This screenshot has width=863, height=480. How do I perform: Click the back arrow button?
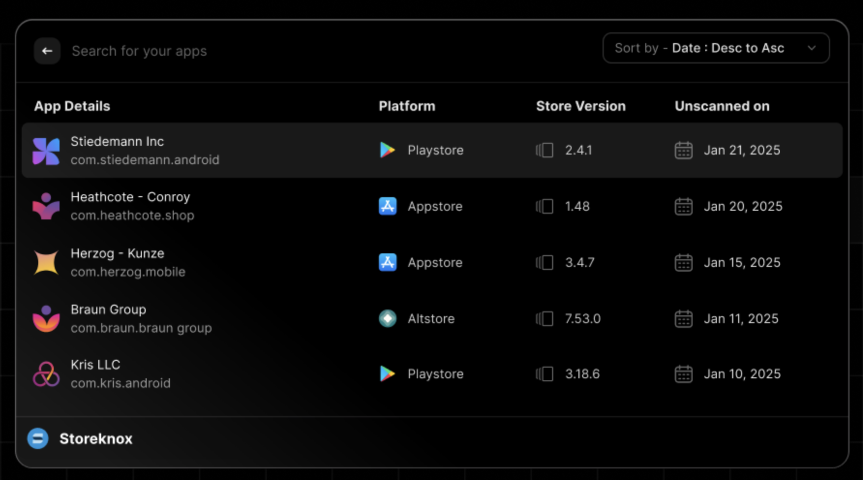47,51
